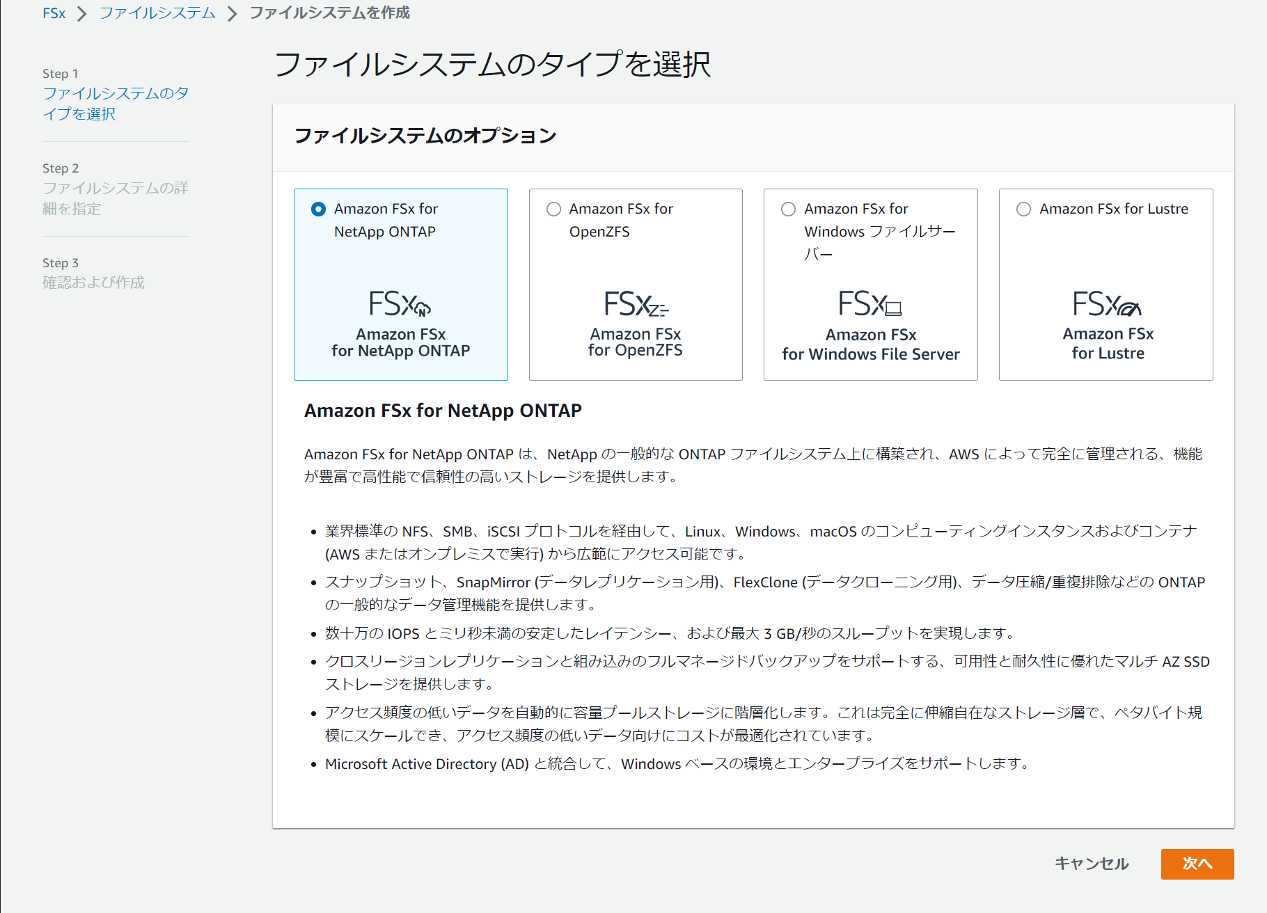
Task: Go to ファイルシステム breadcrumb link
Action: click(x=157, y=13)
